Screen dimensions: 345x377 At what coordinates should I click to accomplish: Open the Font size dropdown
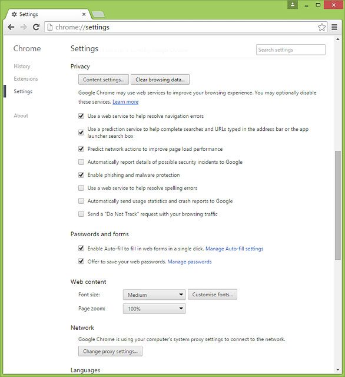(154, 295)
